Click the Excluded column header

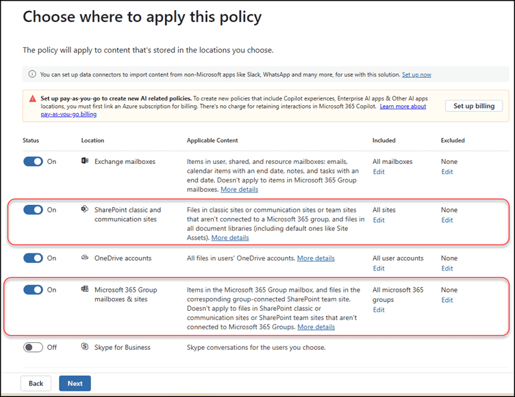click(x=453, y=140)
